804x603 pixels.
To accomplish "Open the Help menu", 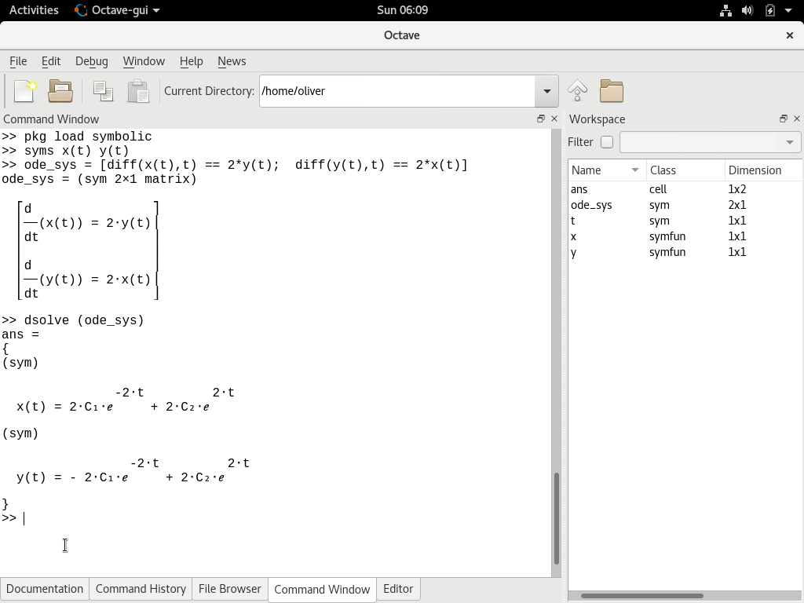I will [x=191, y=61].
